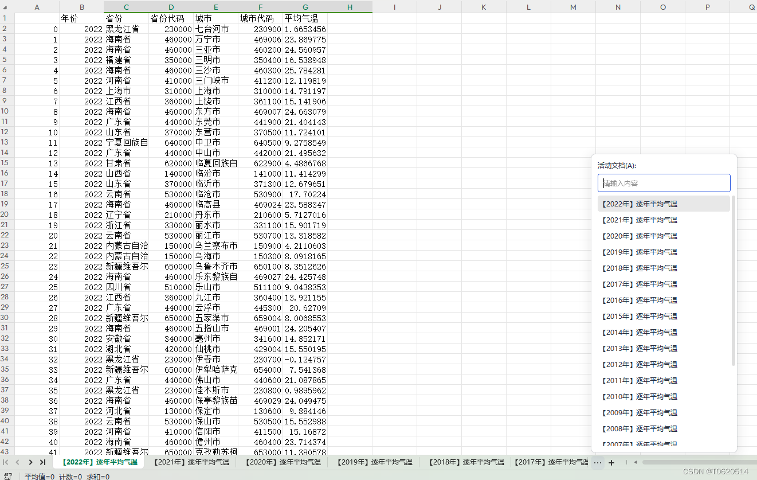The width and height of the screenshot is (757, 480).
Task: Switch to the 【2020年】逐年平均气温 sheet tab
Action: 282,462
